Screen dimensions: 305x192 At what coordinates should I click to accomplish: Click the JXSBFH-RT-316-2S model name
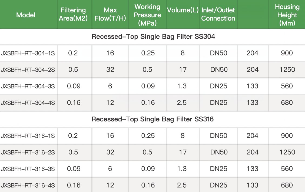28,153
